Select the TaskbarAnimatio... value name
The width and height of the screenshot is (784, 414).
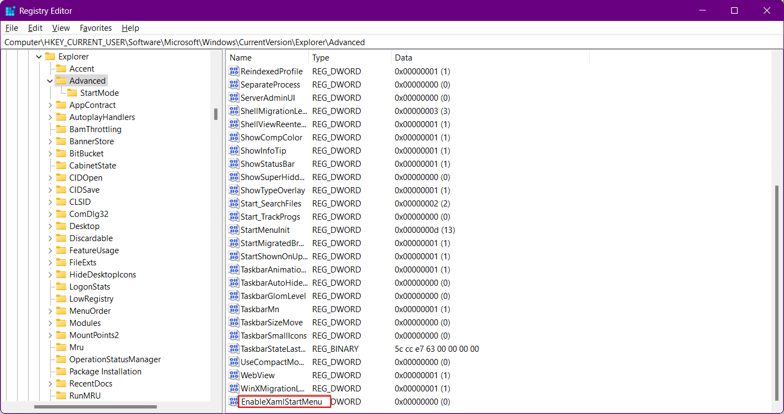274,270
